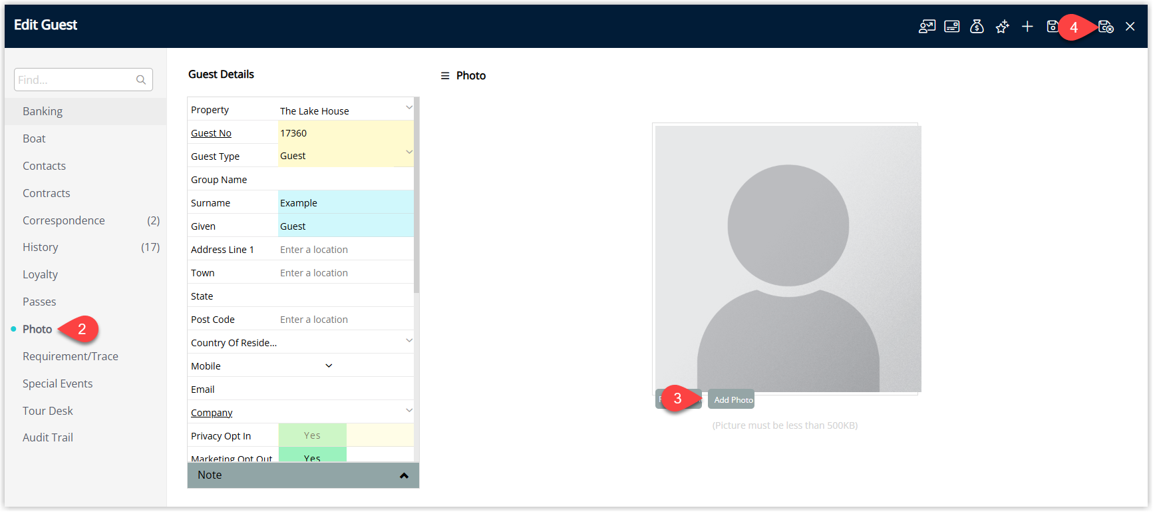Open the money bag accounts icon
The height and width of the screenshot is (512, 1153).
click(x=977, y=27)
